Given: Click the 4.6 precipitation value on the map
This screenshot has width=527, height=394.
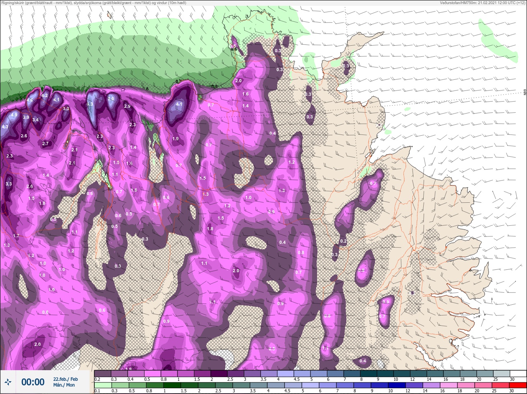Looking at the screenshot, I should point(30,100).
